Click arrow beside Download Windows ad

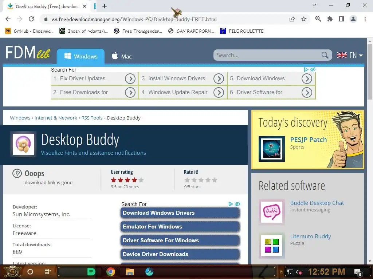(x=307, y=79)
